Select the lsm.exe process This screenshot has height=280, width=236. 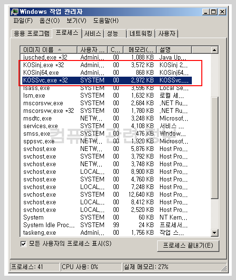tap(107, 96)
